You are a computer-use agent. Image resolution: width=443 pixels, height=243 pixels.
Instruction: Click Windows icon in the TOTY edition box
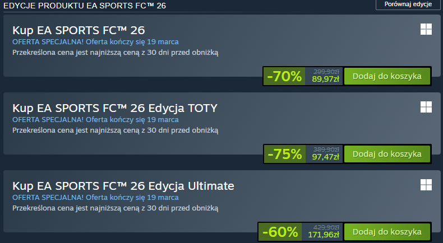point(426,107)
